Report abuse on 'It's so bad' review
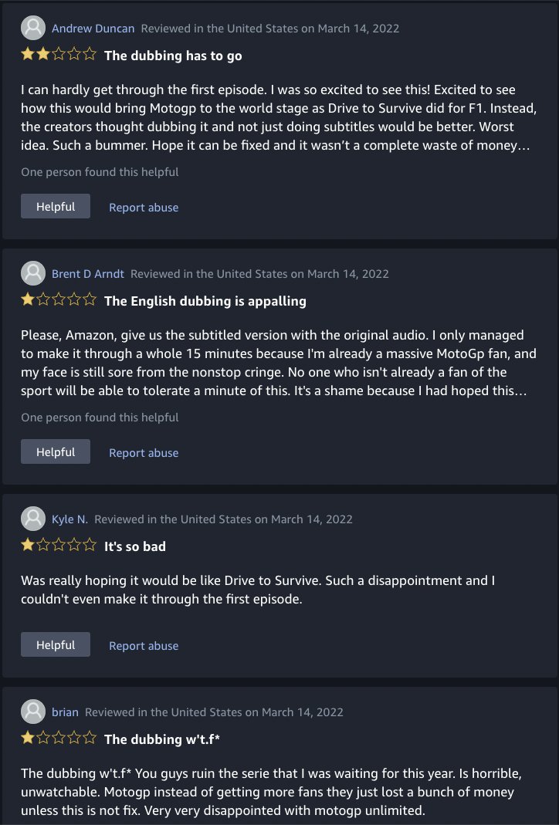 (x=144, y=646)
